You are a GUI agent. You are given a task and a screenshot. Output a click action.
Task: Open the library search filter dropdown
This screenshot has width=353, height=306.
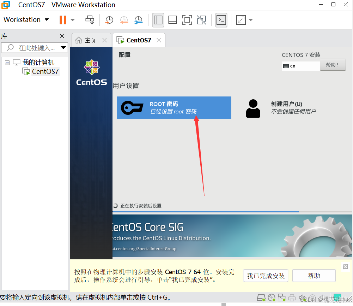coord(63,48)
